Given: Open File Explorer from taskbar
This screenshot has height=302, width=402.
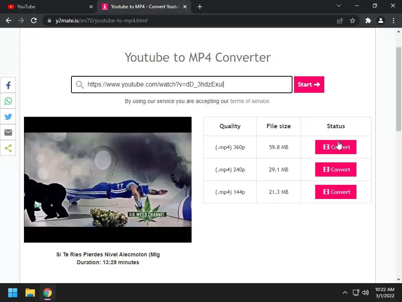Looking at the screenshot, I should (30, 293).
